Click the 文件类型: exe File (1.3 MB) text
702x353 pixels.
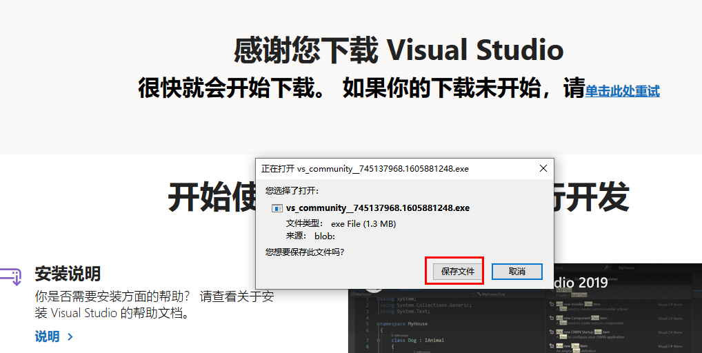(341, 223)
